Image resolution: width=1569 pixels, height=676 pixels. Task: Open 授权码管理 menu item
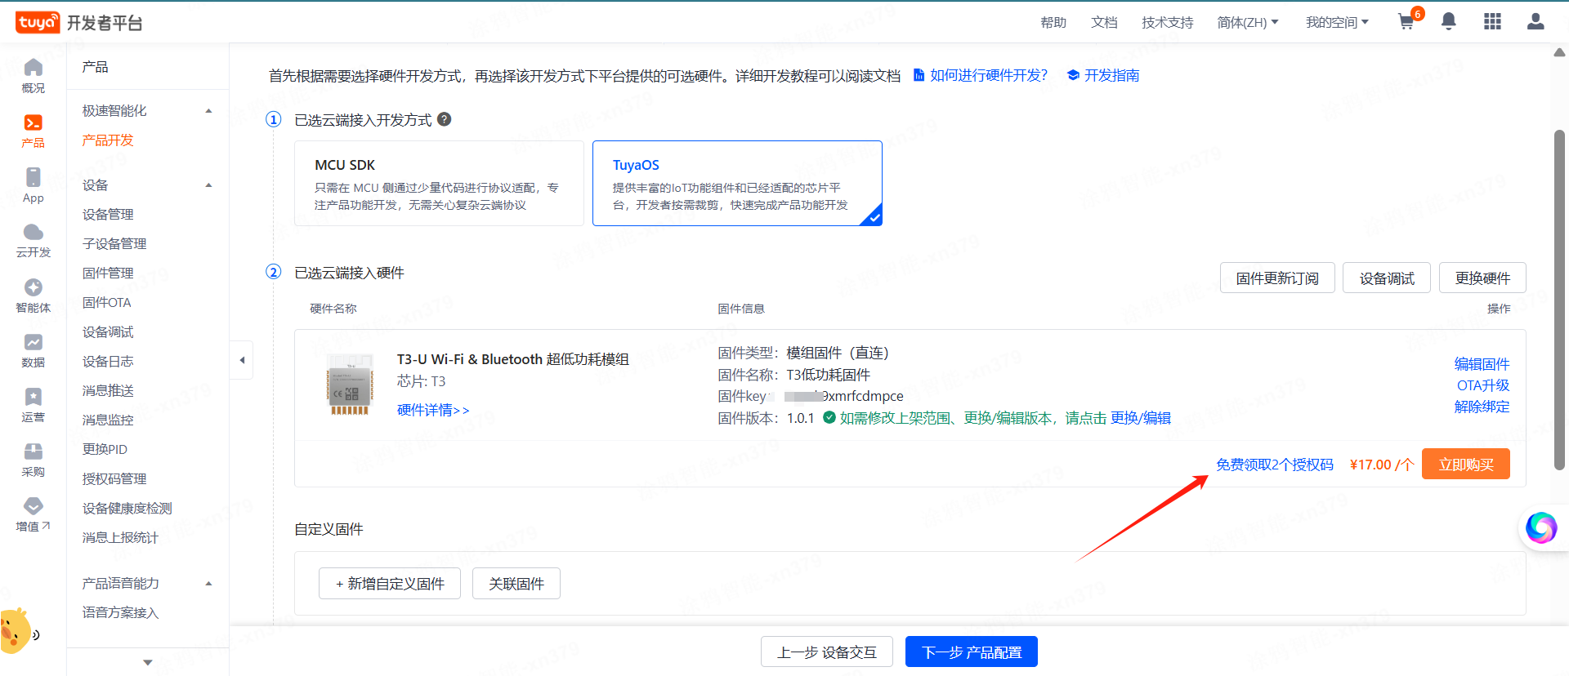coord(114,478)
